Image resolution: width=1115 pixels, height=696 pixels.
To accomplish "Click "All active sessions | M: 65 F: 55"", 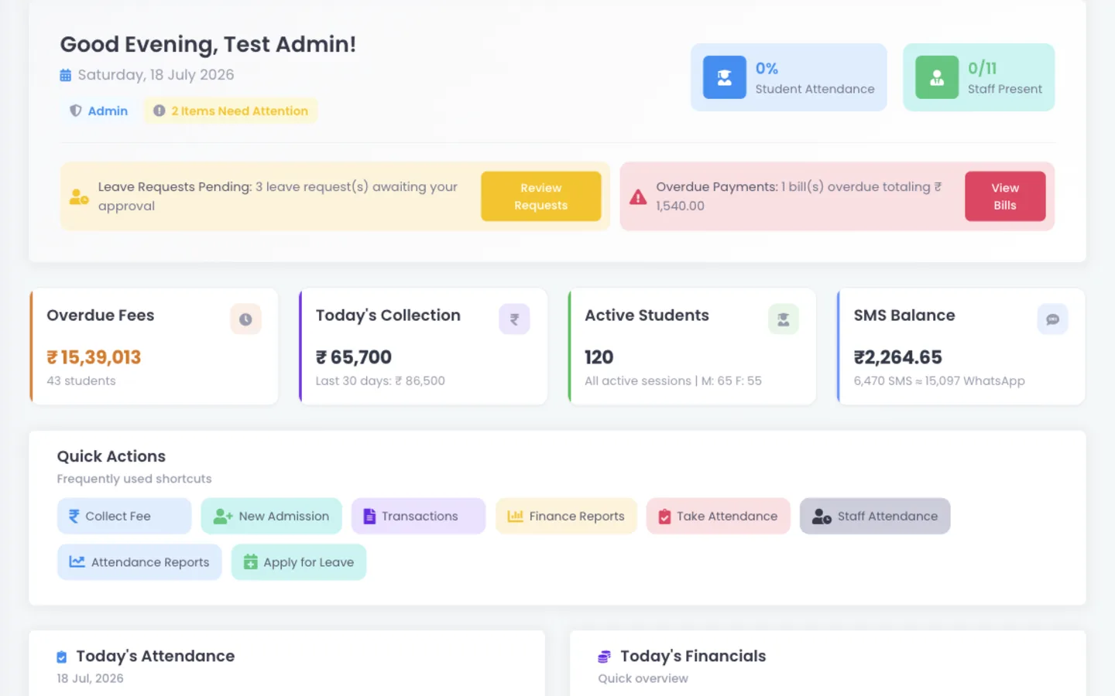I will pyautogui.click(x=673, y=380).
